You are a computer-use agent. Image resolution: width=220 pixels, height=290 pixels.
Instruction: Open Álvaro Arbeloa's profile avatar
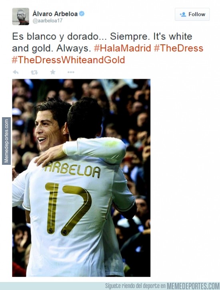coord(20,16)
